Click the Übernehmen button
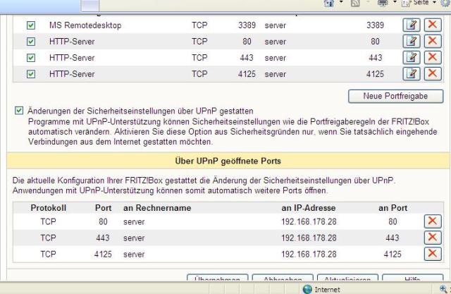This screenshot has width=451, height=294. click(217, 278)
